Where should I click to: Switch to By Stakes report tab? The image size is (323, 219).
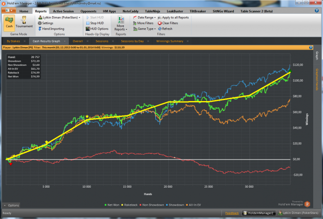pyautogui.click(x=13, y=41)
